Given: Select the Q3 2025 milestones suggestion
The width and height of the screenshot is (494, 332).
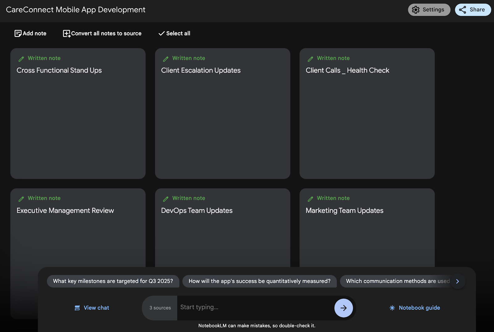Looking at the screenshot, I should [113, 281].
